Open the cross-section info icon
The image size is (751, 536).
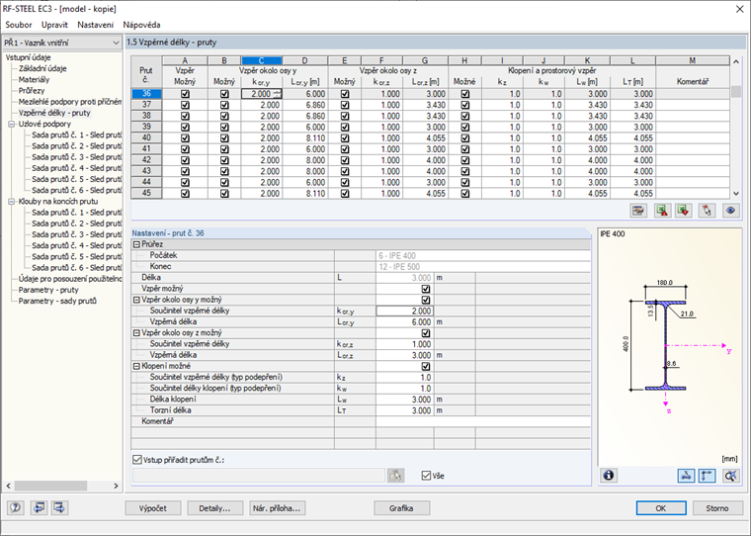tap(609, 475)
